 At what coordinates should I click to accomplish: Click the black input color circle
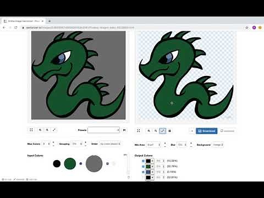(57, 163)
